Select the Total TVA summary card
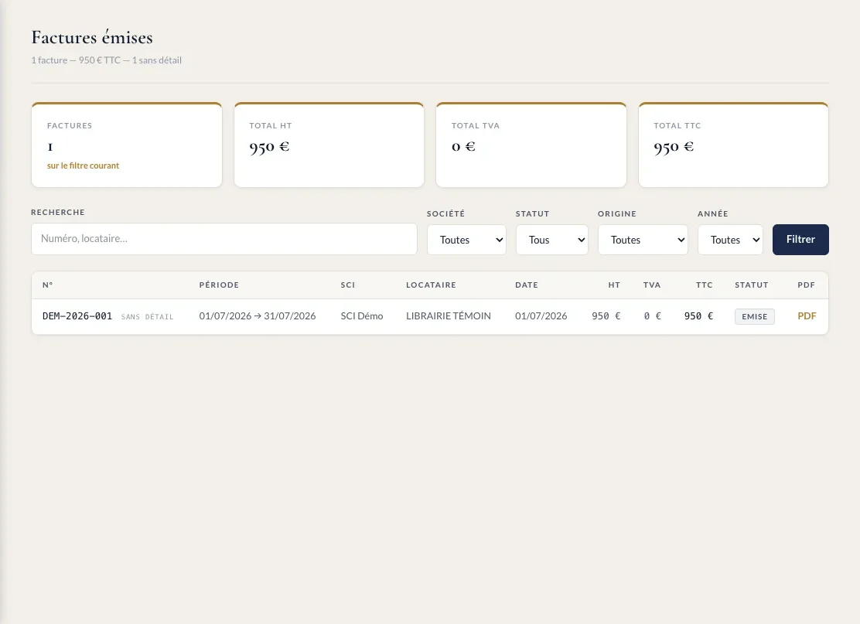The image size is (860, 624). 531,145
